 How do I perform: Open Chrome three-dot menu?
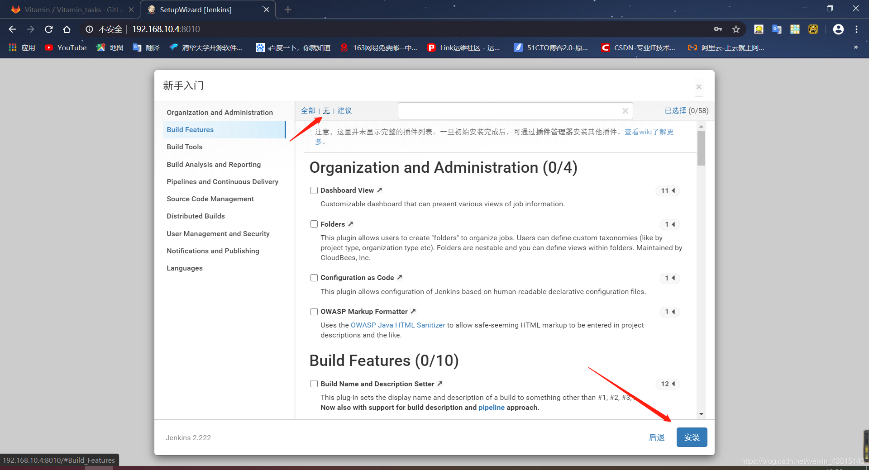tap(856, 29)
